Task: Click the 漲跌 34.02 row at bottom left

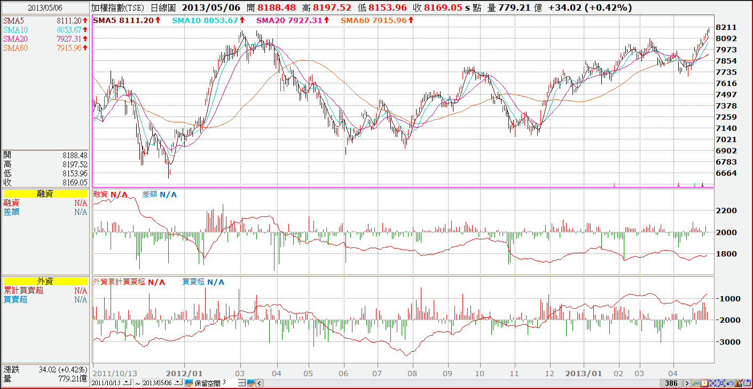Action: pyautogui.click(x=45, y=369)
